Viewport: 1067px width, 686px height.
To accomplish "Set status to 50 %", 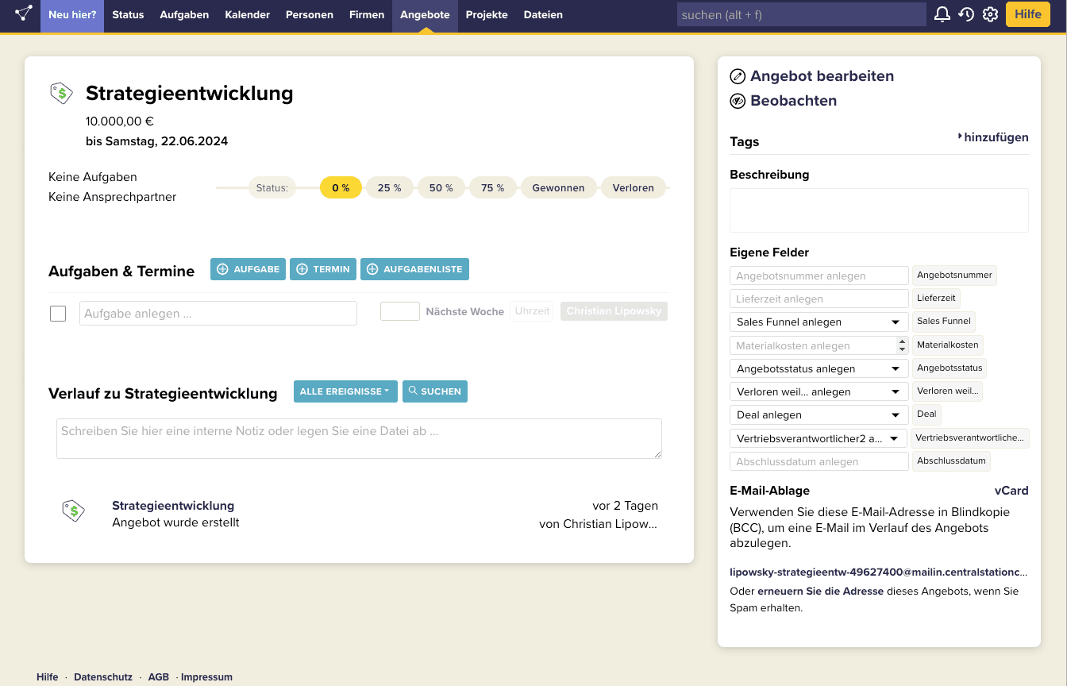I will [x=441, y=188].
